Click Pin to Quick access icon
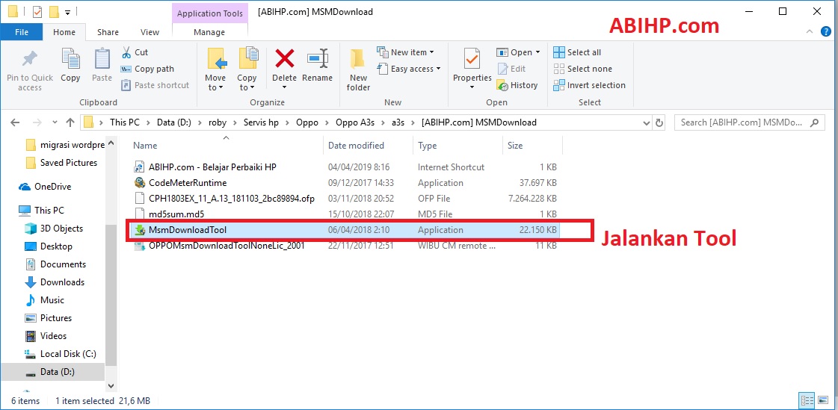 tap(29, 59)
